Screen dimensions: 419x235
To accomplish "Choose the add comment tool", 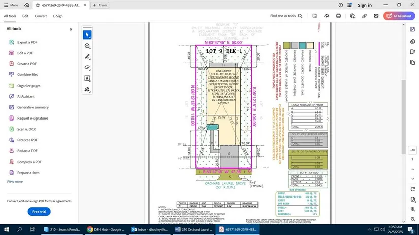I will click(x=87, y=46).
